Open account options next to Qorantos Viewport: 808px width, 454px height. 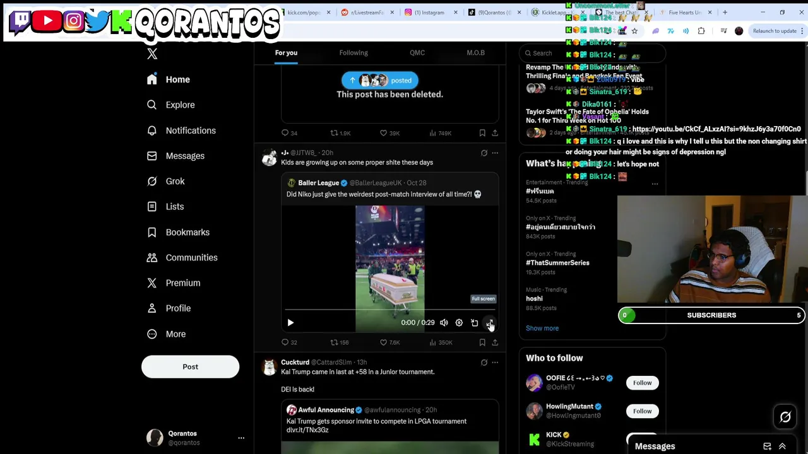[241, 438]
